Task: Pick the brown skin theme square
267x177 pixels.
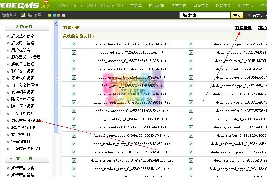Action: point(59,15)
